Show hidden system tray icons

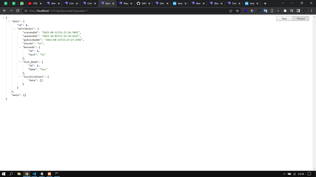[284, 174]
